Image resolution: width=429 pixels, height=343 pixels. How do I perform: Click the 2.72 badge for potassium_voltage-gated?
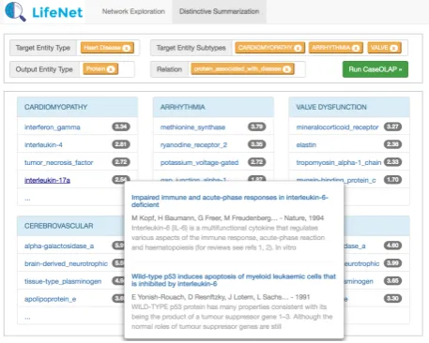click(x=257, y=162)
